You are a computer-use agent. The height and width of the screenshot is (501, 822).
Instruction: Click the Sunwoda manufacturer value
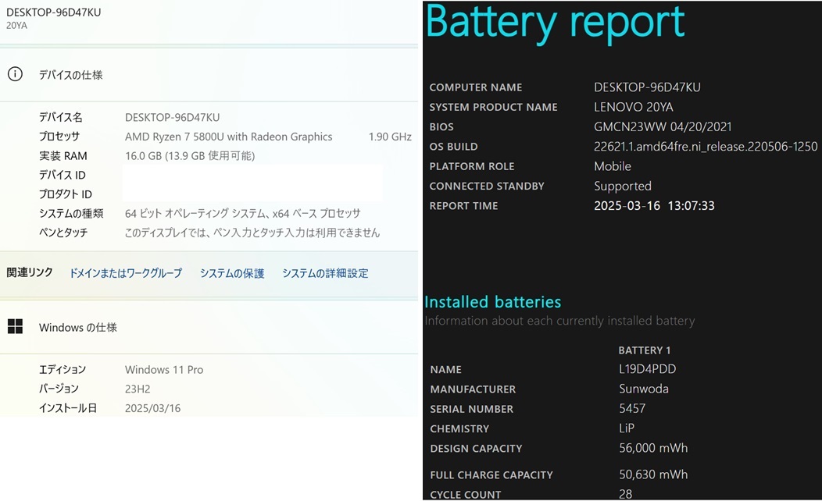pos(644,389)
